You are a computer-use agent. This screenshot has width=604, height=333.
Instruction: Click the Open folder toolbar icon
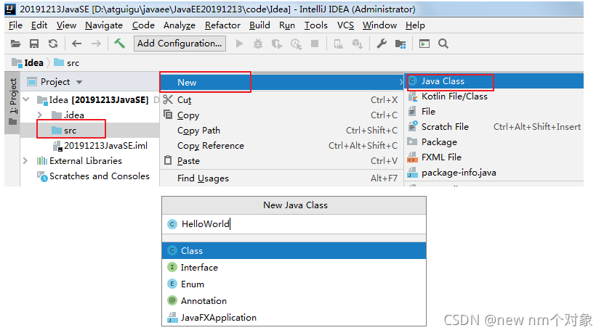click(x=15, y=44)
